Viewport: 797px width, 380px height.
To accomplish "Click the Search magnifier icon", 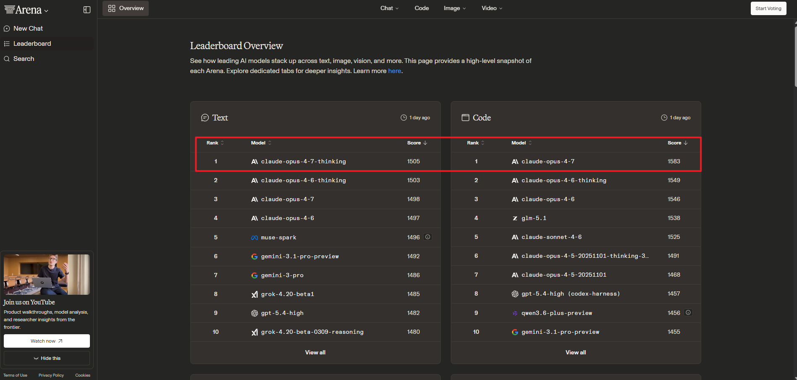I will point(7,59).
